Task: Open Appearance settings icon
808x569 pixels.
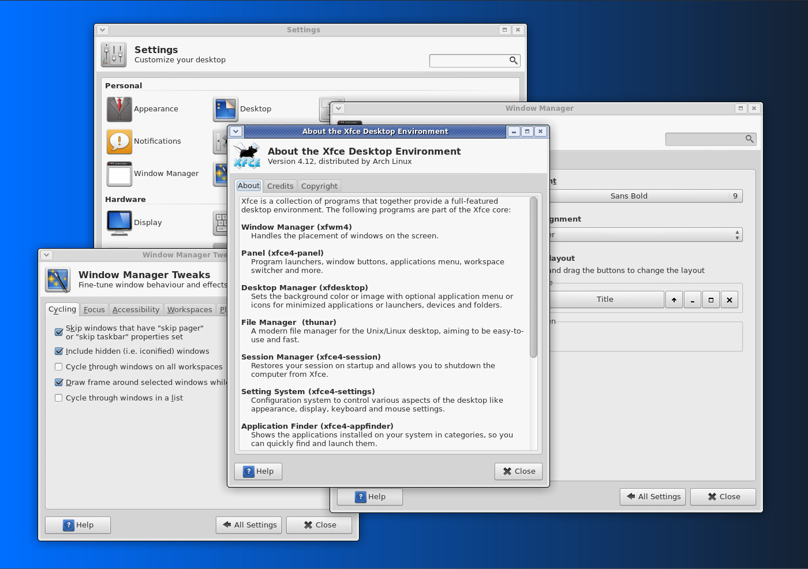Action: [x=119, y=109]
